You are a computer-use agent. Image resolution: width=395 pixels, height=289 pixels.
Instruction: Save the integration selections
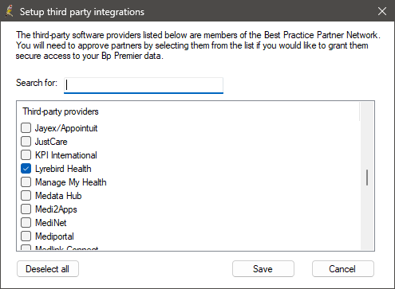(263, 269)
